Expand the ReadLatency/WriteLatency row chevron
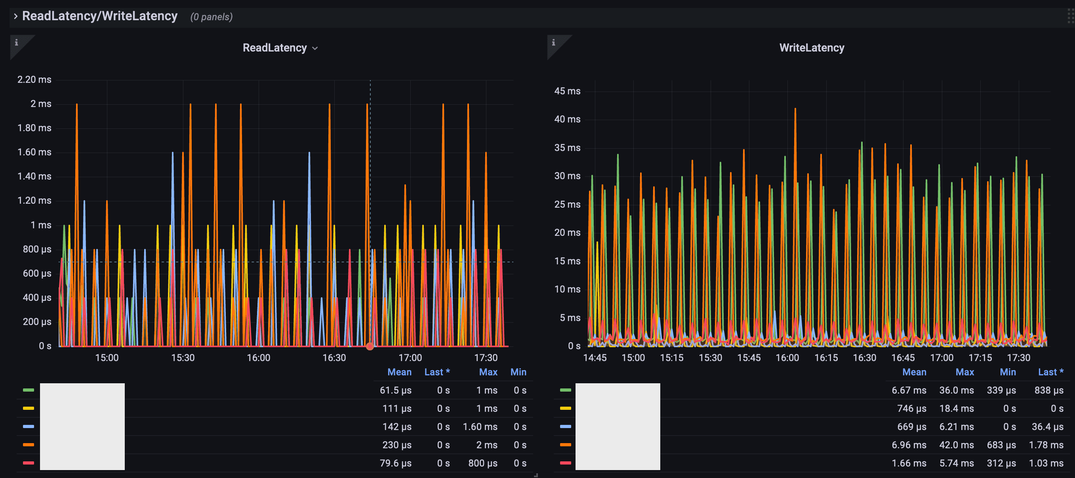The image size is (1075, 478). pyautogui.click(x=15, y=16)
